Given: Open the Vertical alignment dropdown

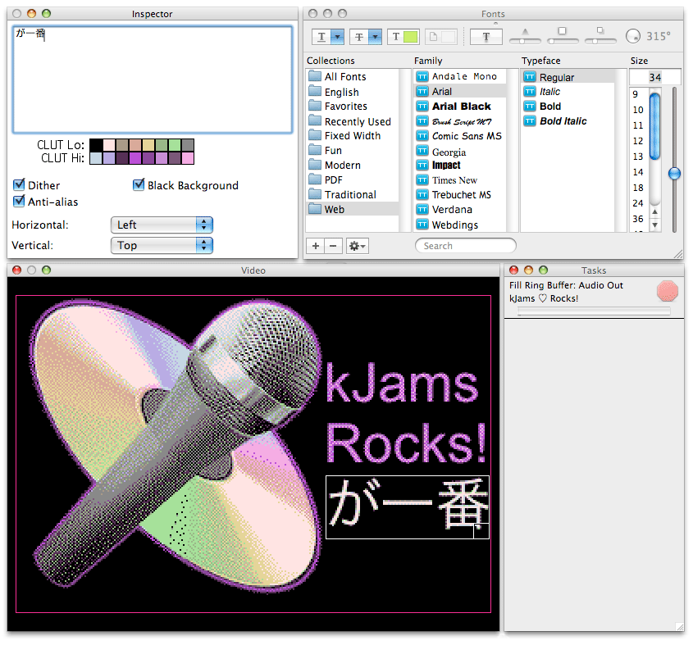Looking at the screenshot, I should (x=162, y=246).
